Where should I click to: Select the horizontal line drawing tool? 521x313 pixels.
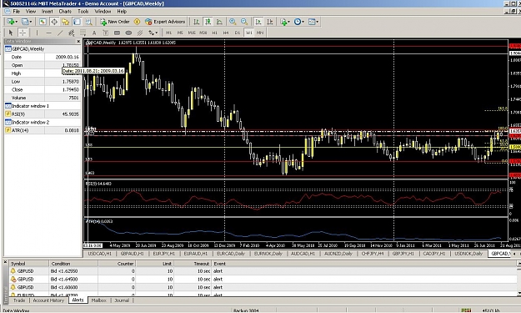tap(48, 33)
